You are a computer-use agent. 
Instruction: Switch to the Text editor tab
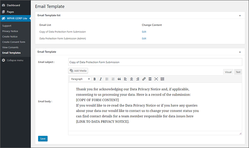click(x=238, y=72)
